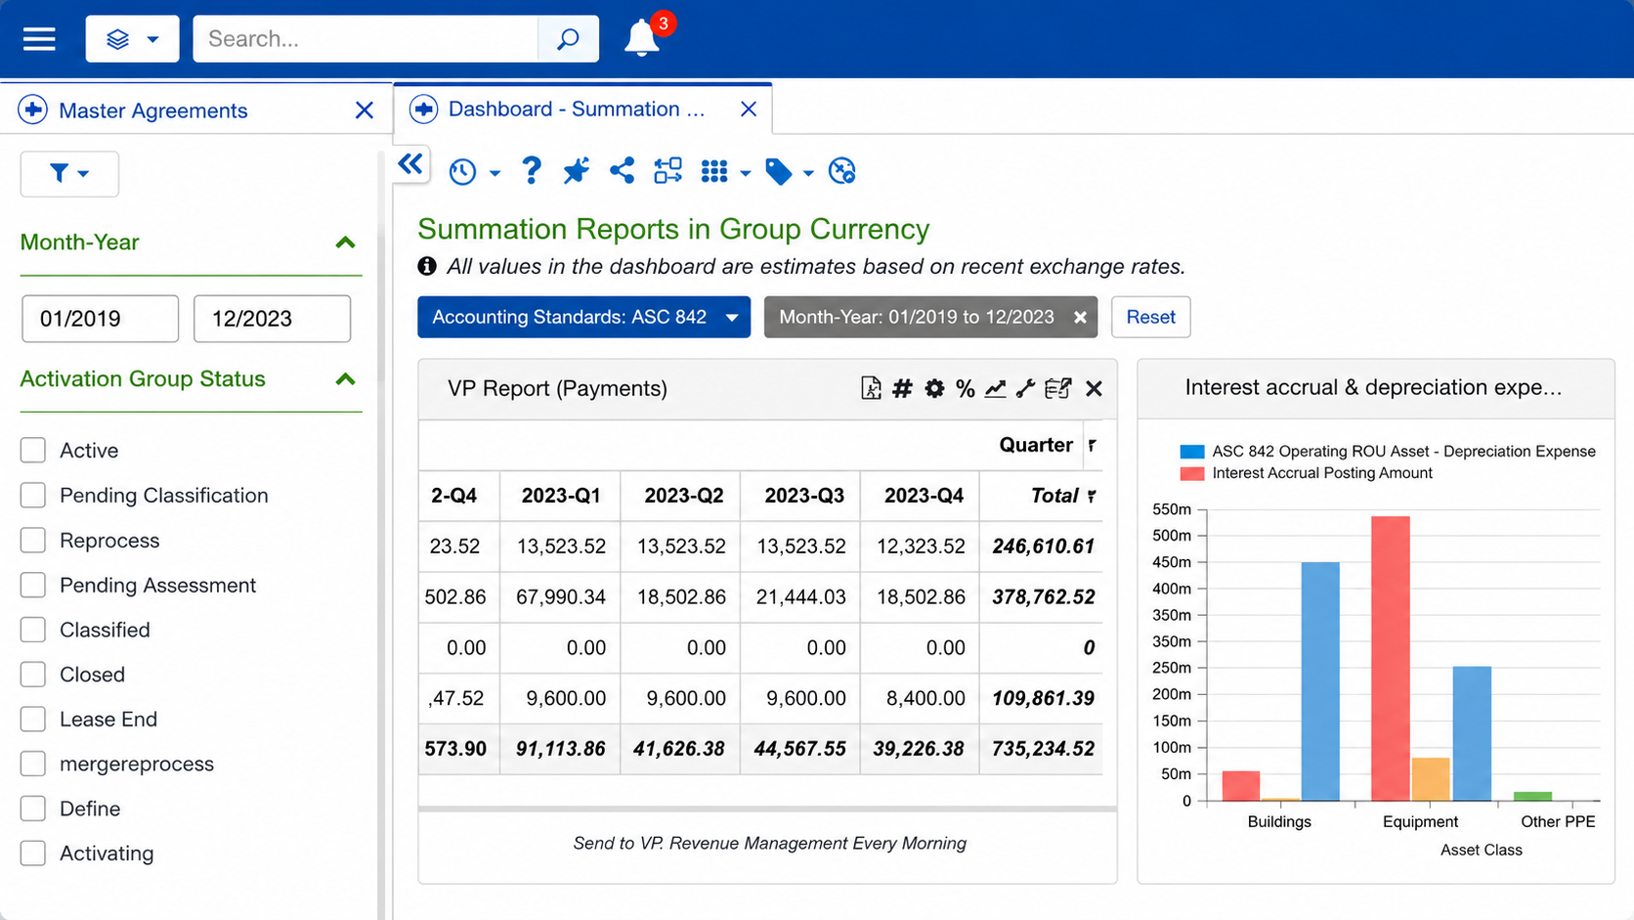The height and width of the screenshot is (920, 1634).
Task: Collapse the Month-Year filter section
Action: [345, 242]
